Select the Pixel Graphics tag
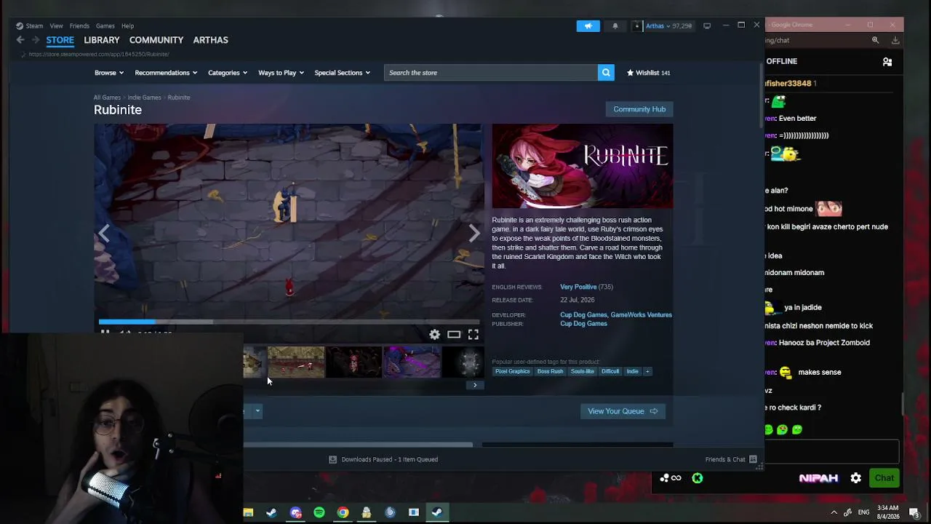This screenshot has width=931, height=524. click(513, 371)
